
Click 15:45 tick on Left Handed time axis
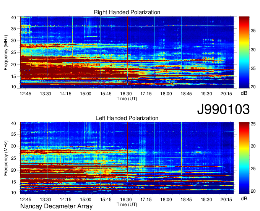[x=106, y=200]
